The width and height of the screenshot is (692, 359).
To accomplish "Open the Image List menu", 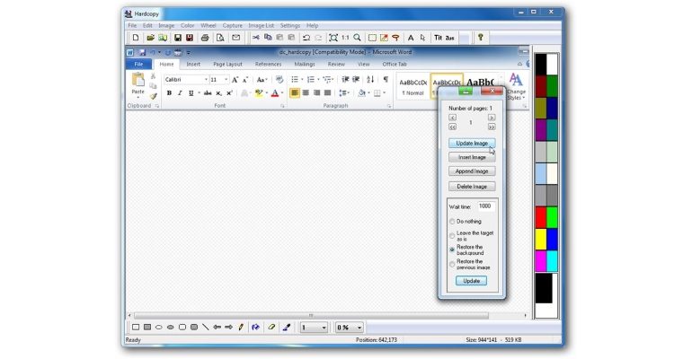I will pyautogui.click(x=262, y=26).
